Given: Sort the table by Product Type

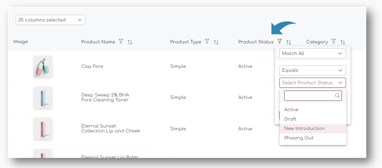Looking at the screenshot, I should (216, 42).
